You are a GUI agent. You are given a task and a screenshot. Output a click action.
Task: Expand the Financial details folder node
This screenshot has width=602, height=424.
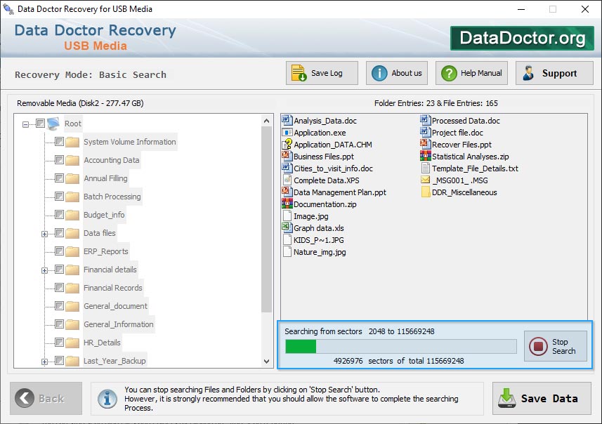(x=44, y=270)
